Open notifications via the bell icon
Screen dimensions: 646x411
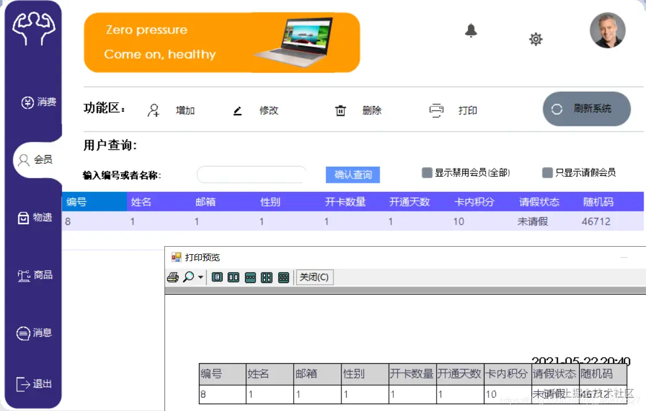tap(471, 31)
